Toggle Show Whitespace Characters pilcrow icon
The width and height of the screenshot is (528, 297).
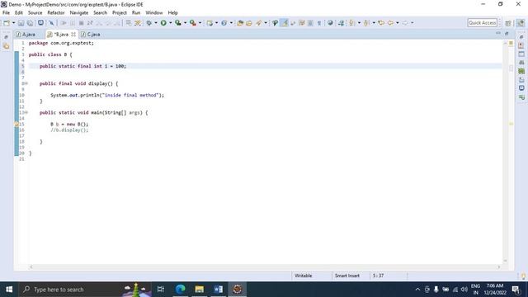pyautogui.click(x=319, y=23)
